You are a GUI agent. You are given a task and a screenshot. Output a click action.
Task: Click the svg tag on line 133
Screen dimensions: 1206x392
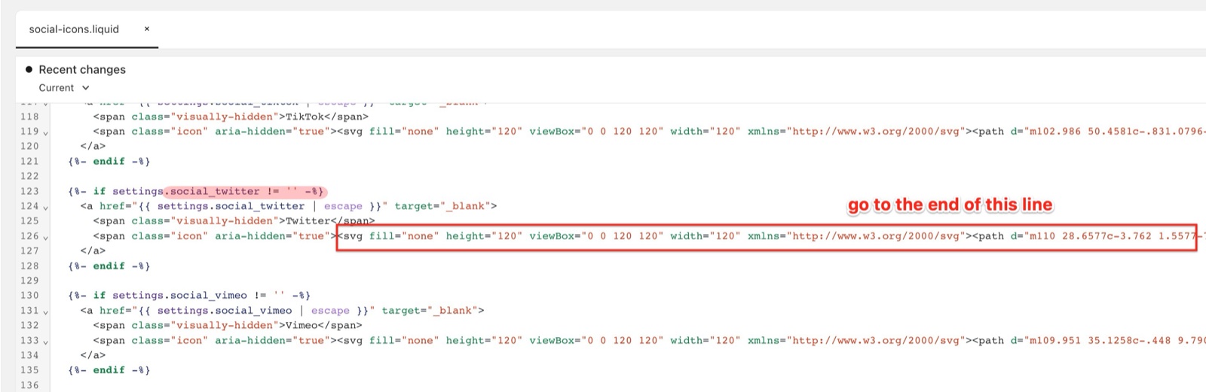(653, 341)
